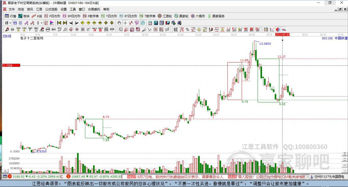Click the save floppy-disk icon
Viewport: 348px width, 187px height.
click(x=168, y=23)
